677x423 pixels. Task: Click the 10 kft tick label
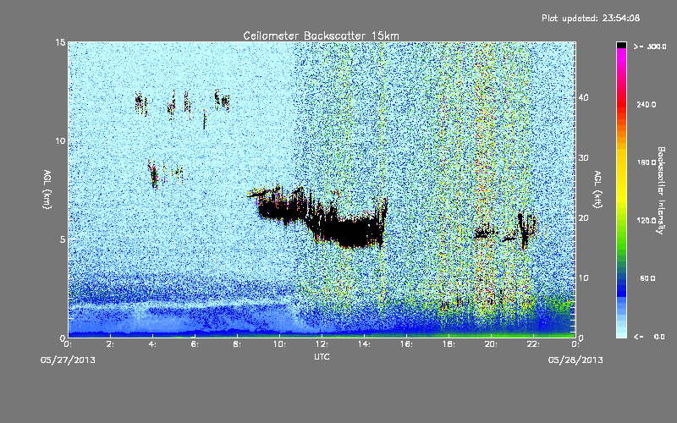coord(583,278)
